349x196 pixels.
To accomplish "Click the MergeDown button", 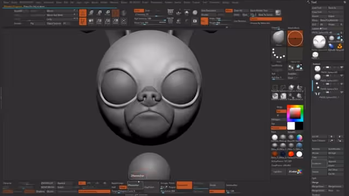I will click(320, 186).
